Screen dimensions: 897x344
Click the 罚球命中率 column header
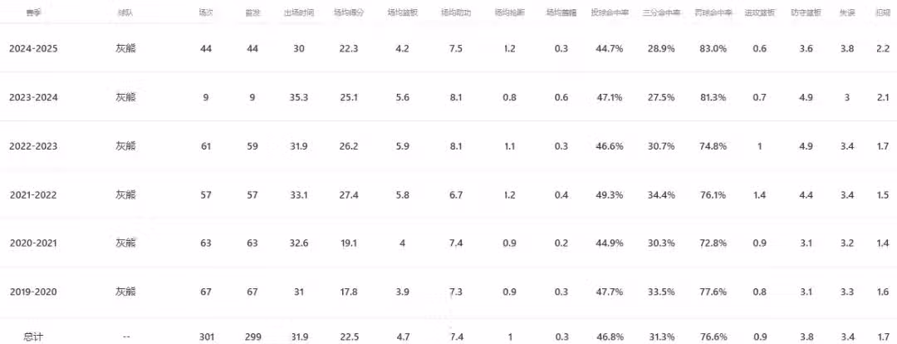[x=712, y=14]
